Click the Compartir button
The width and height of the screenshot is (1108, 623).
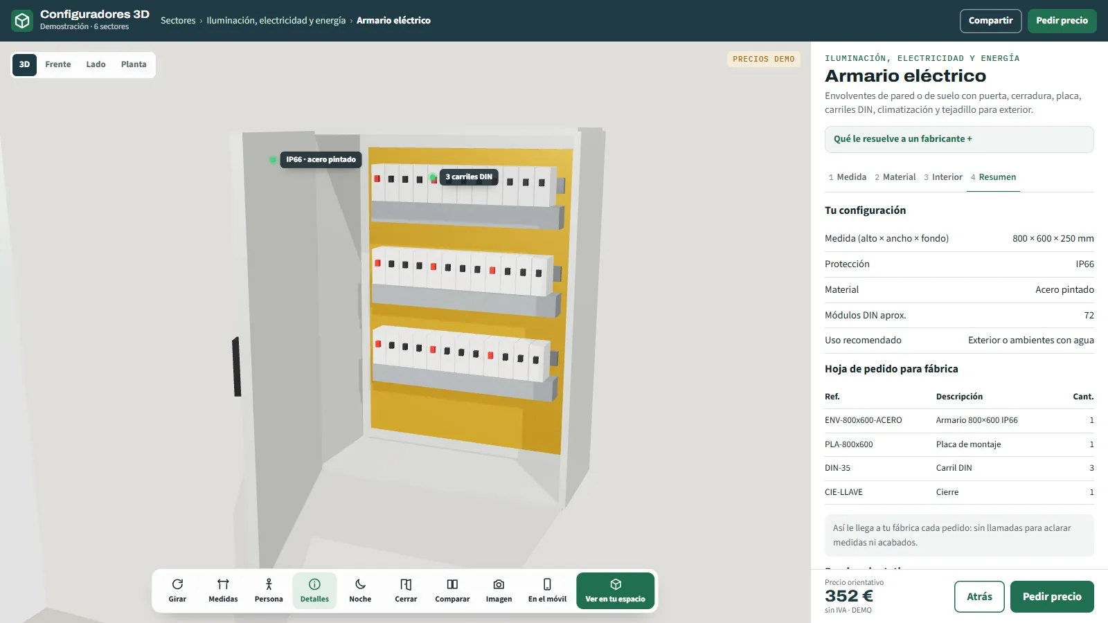coord(990,21)
